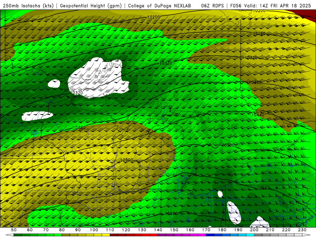Click the 230 value on the color scale

point(302,230)
